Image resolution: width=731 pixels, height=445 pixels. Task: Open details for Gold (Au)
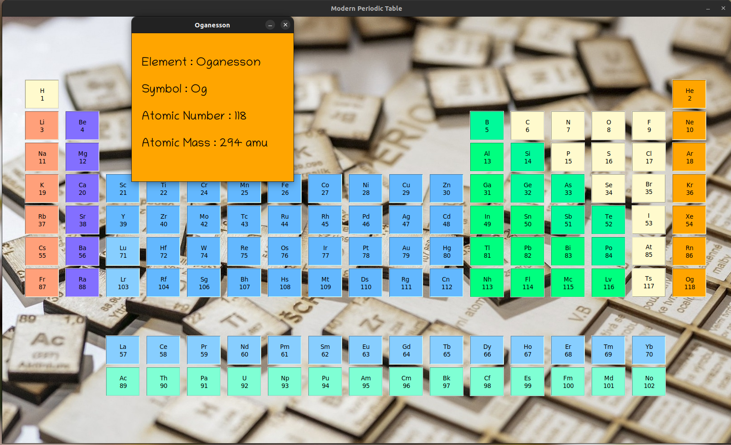406,251
